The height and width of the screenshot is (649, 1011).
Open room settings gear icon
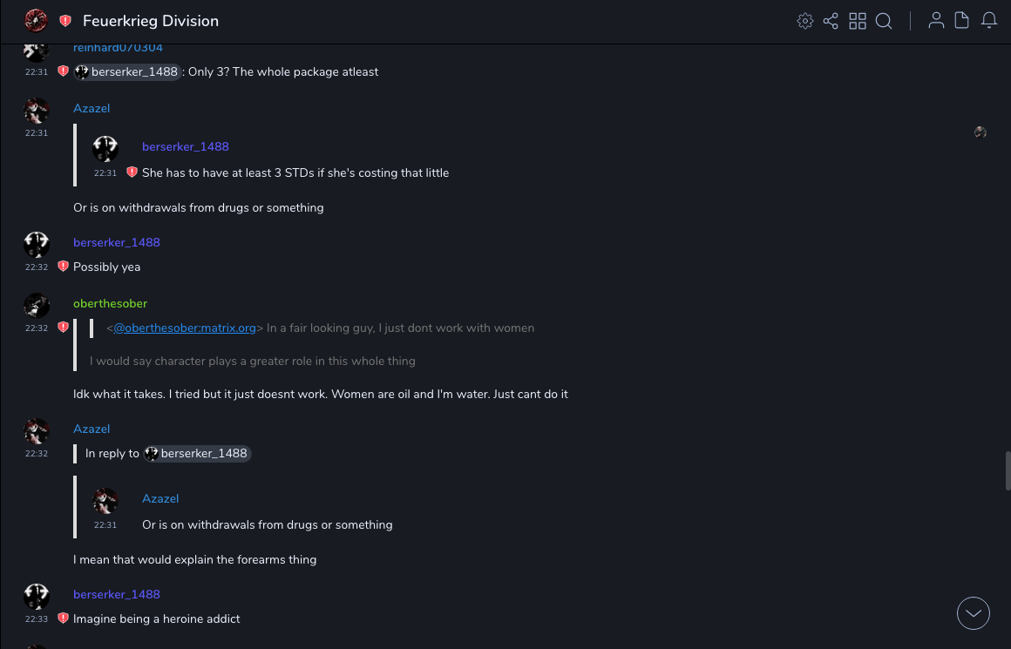805,21
